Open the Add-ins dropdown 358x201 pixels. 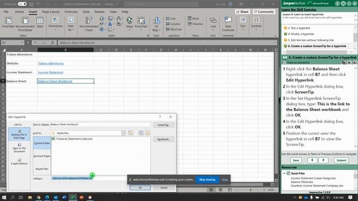tap(71, 24)
